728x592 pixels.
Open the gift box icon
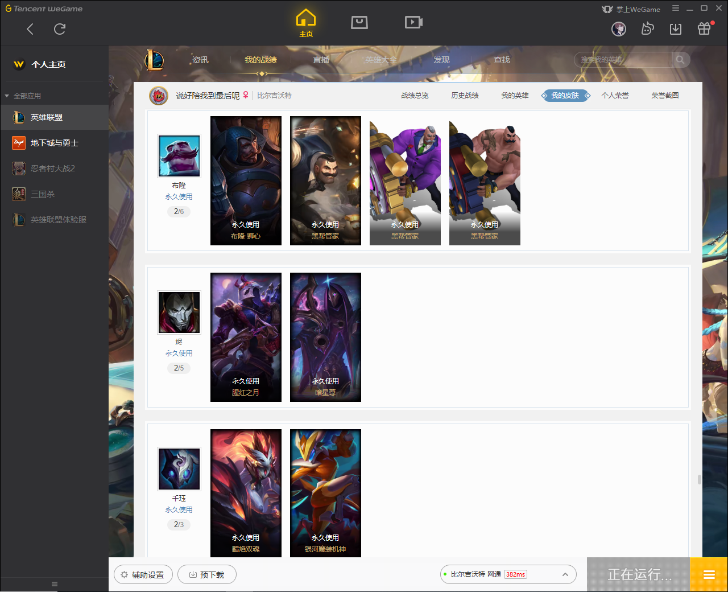pos(704,28)
